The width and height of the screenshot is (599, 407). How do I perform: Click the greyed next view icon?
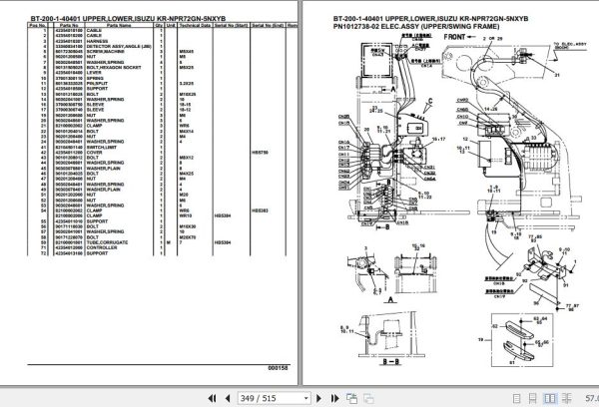pyautogui.click(x=368, y=399)
